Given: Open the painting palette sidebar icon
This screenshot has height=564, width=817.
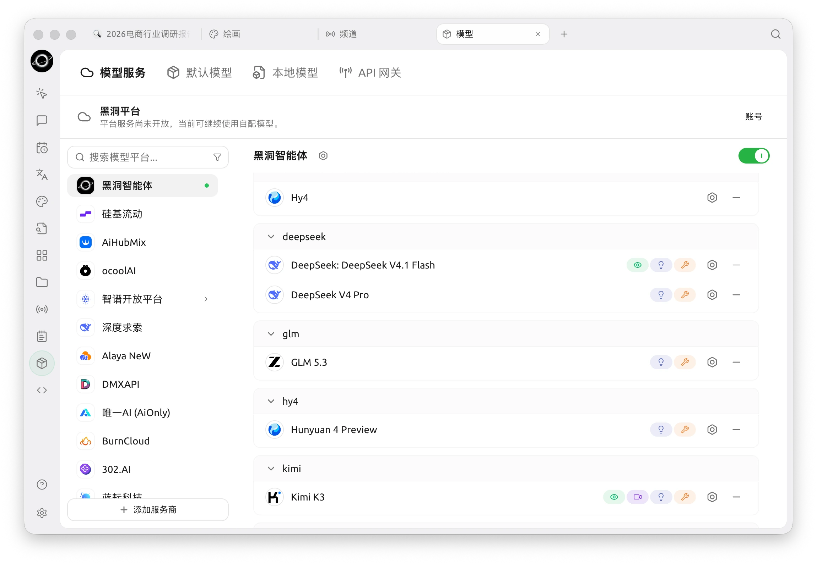Looking at the screenshot, I should point(42,201).
